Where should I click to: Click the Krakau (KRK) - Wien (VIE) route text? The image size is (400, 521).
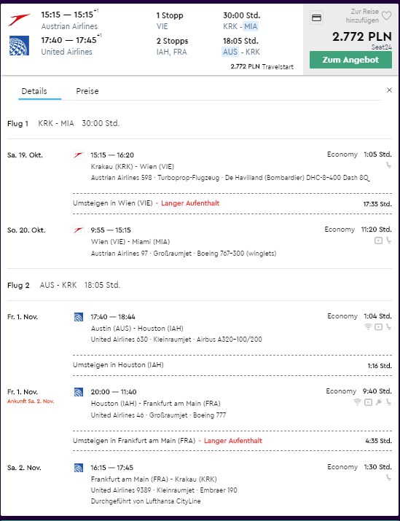point(132,167)
